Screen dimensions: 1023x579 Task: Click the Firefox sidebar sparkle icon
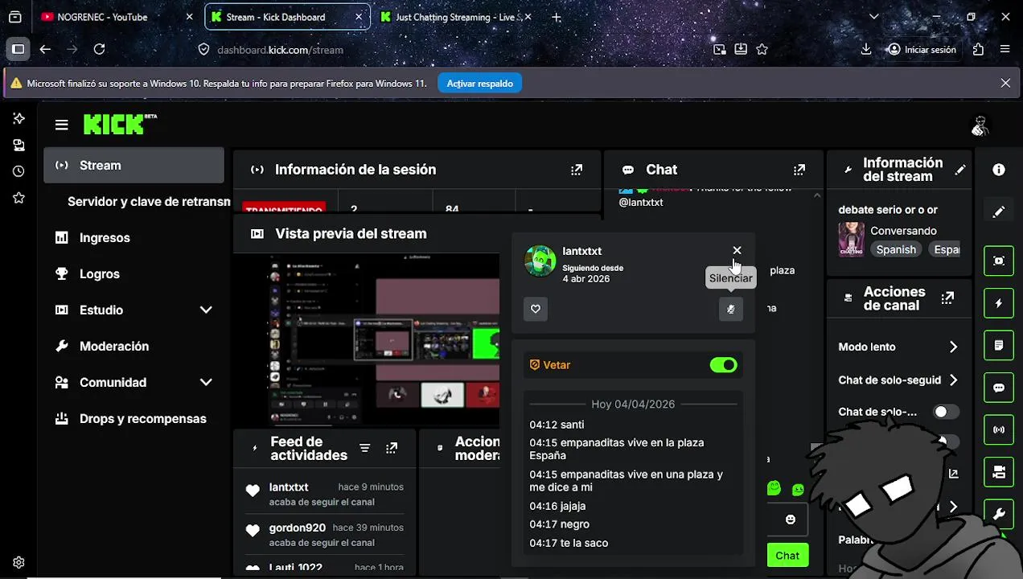(18, 118)
